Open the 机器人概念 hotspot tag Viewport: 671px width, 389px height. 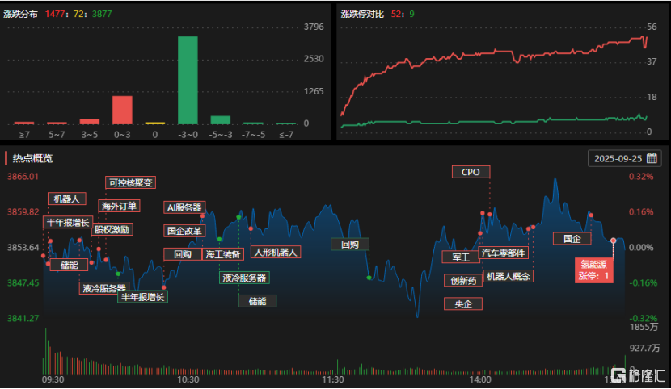[x=508, y=276]
